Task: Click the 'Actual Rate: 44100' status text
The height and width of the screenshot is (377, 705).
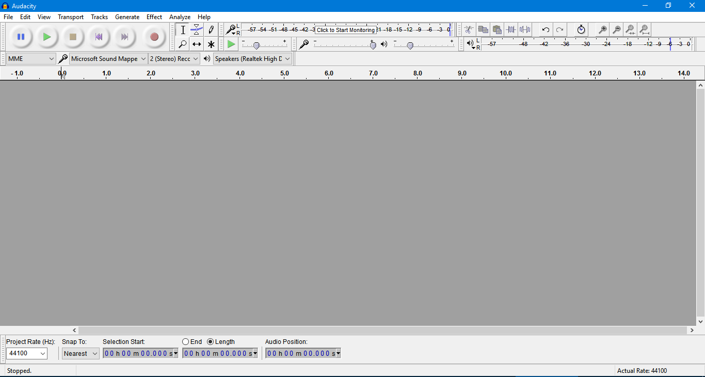Action: point(642,371)
